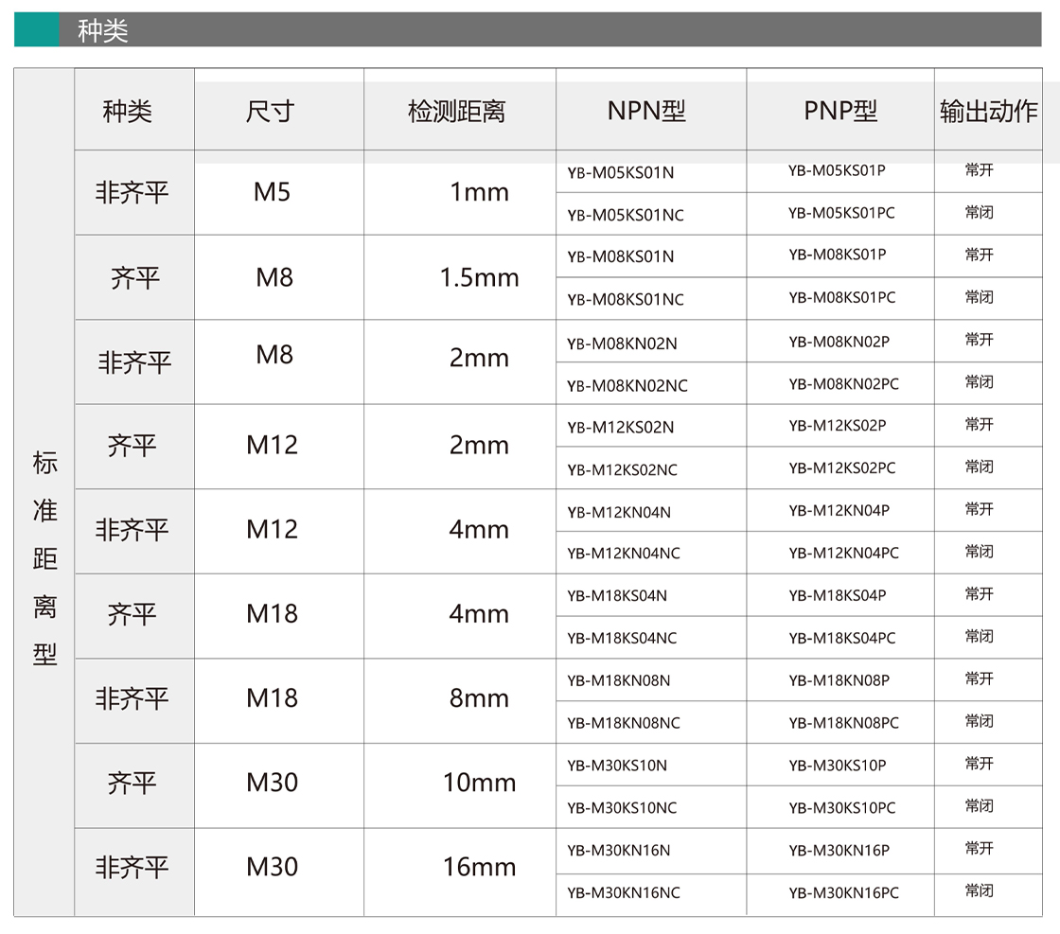Click model YB-M30KS10N
Viewport: 1060px width, 934px height.
click(x=617, y=766)
